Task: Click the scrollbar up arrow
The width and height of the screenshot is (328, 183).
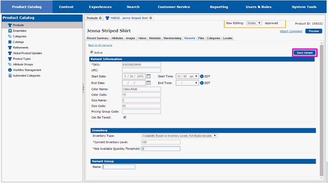Action: pos(322,43)
